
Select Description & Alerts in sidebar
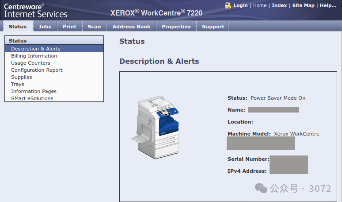(54, 49)
